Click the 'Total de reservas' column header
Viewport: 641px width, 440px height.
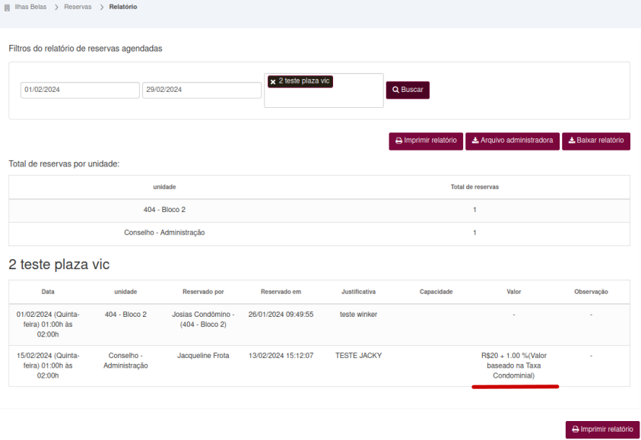click(474, 187)
